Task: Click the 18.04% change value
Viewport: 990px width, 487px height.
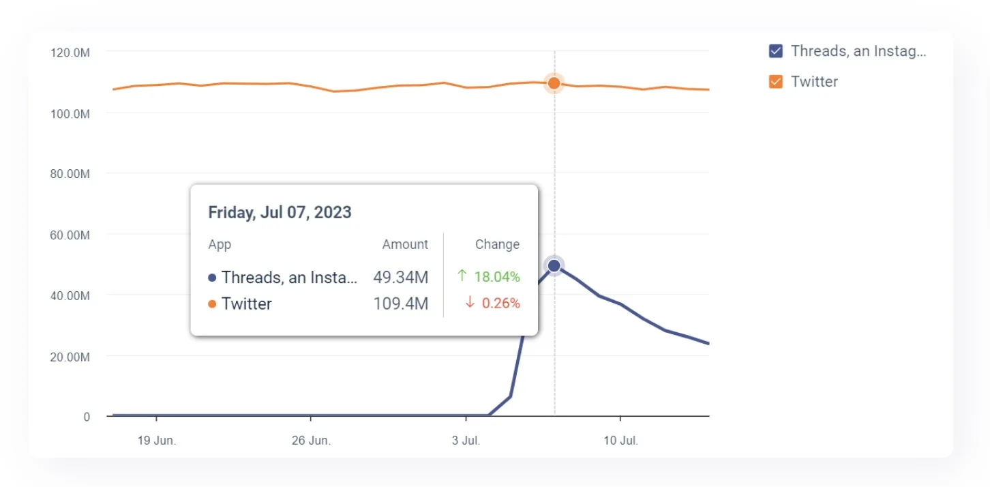Action: (x=497, y=276)
